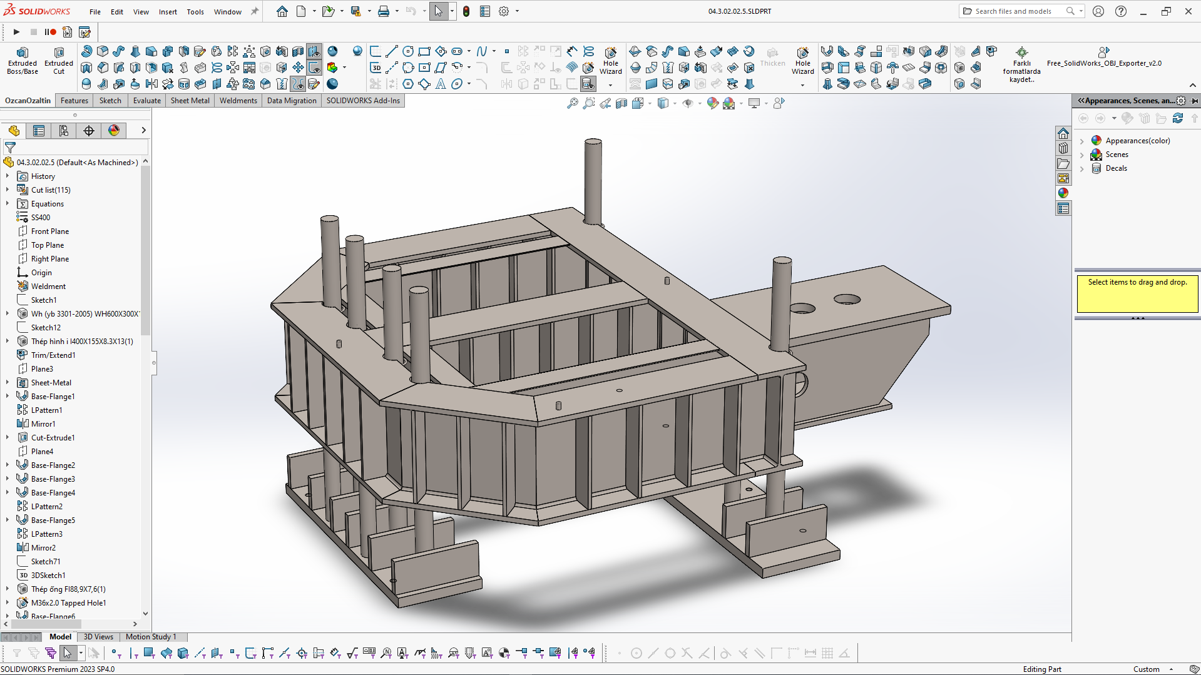
Task: Click Apply Scene icon in view toolbar
Action: point(728,103)
